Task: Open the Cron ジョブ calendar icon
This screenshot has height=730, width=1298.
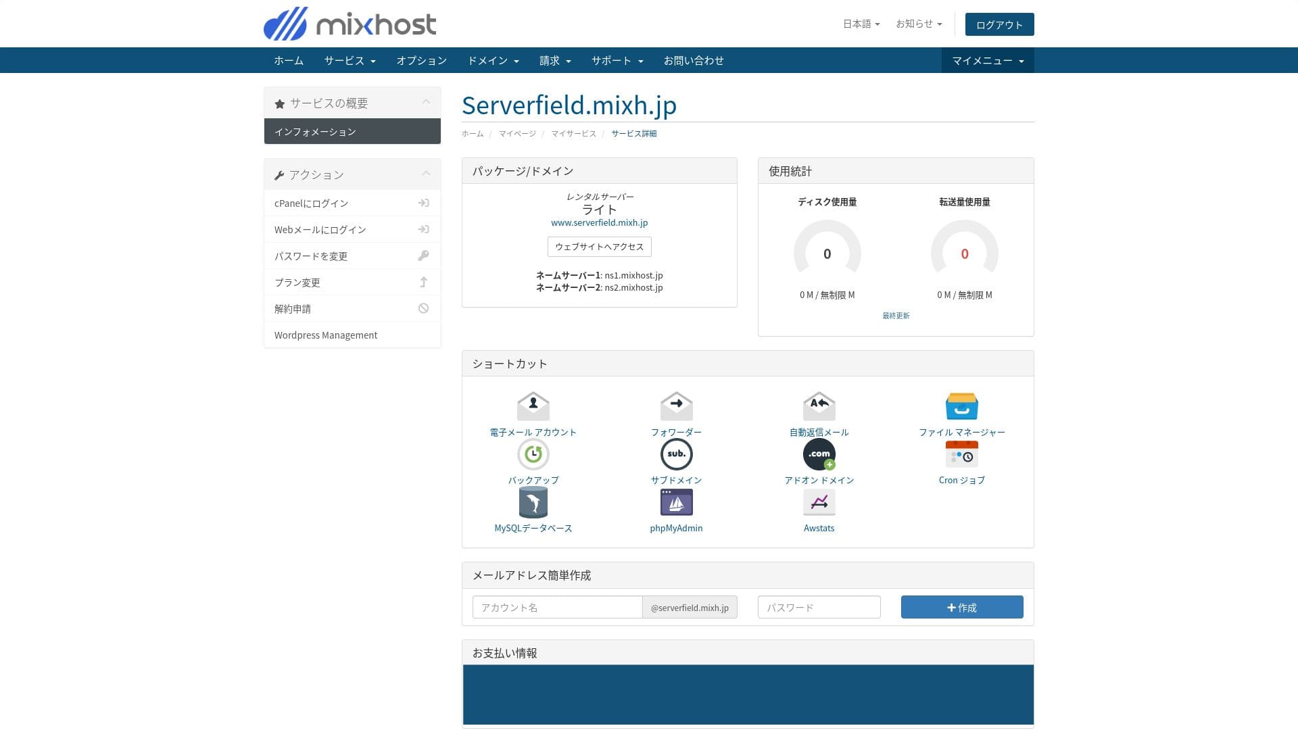Action: [x=961, y=454]
